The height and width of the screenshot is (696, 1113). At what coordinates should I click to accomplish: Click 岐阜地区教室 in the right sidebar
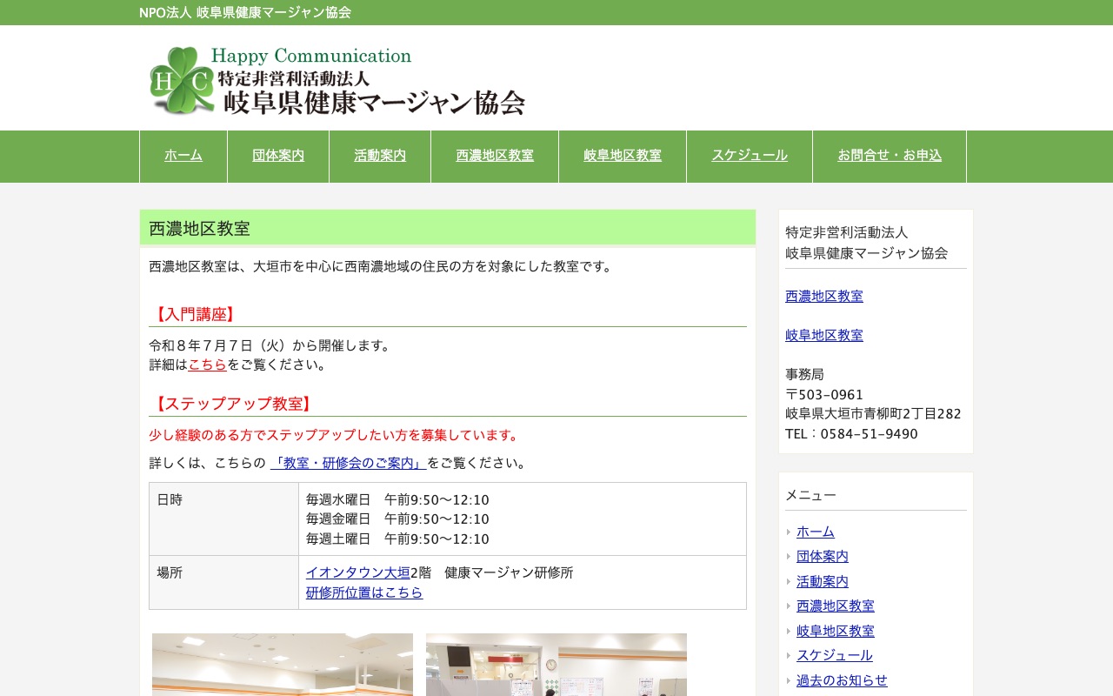click(x=823, y=335)
